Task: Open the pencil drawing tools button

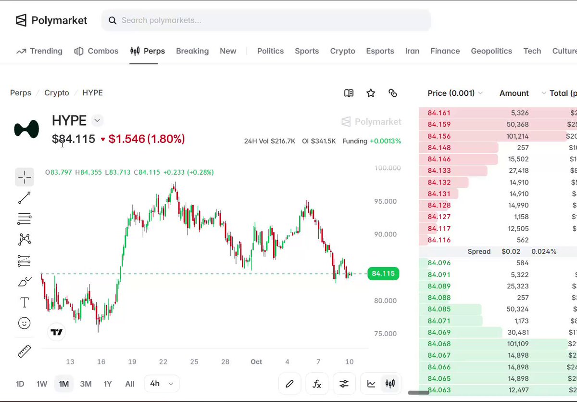Action: [x=289, y=384]
